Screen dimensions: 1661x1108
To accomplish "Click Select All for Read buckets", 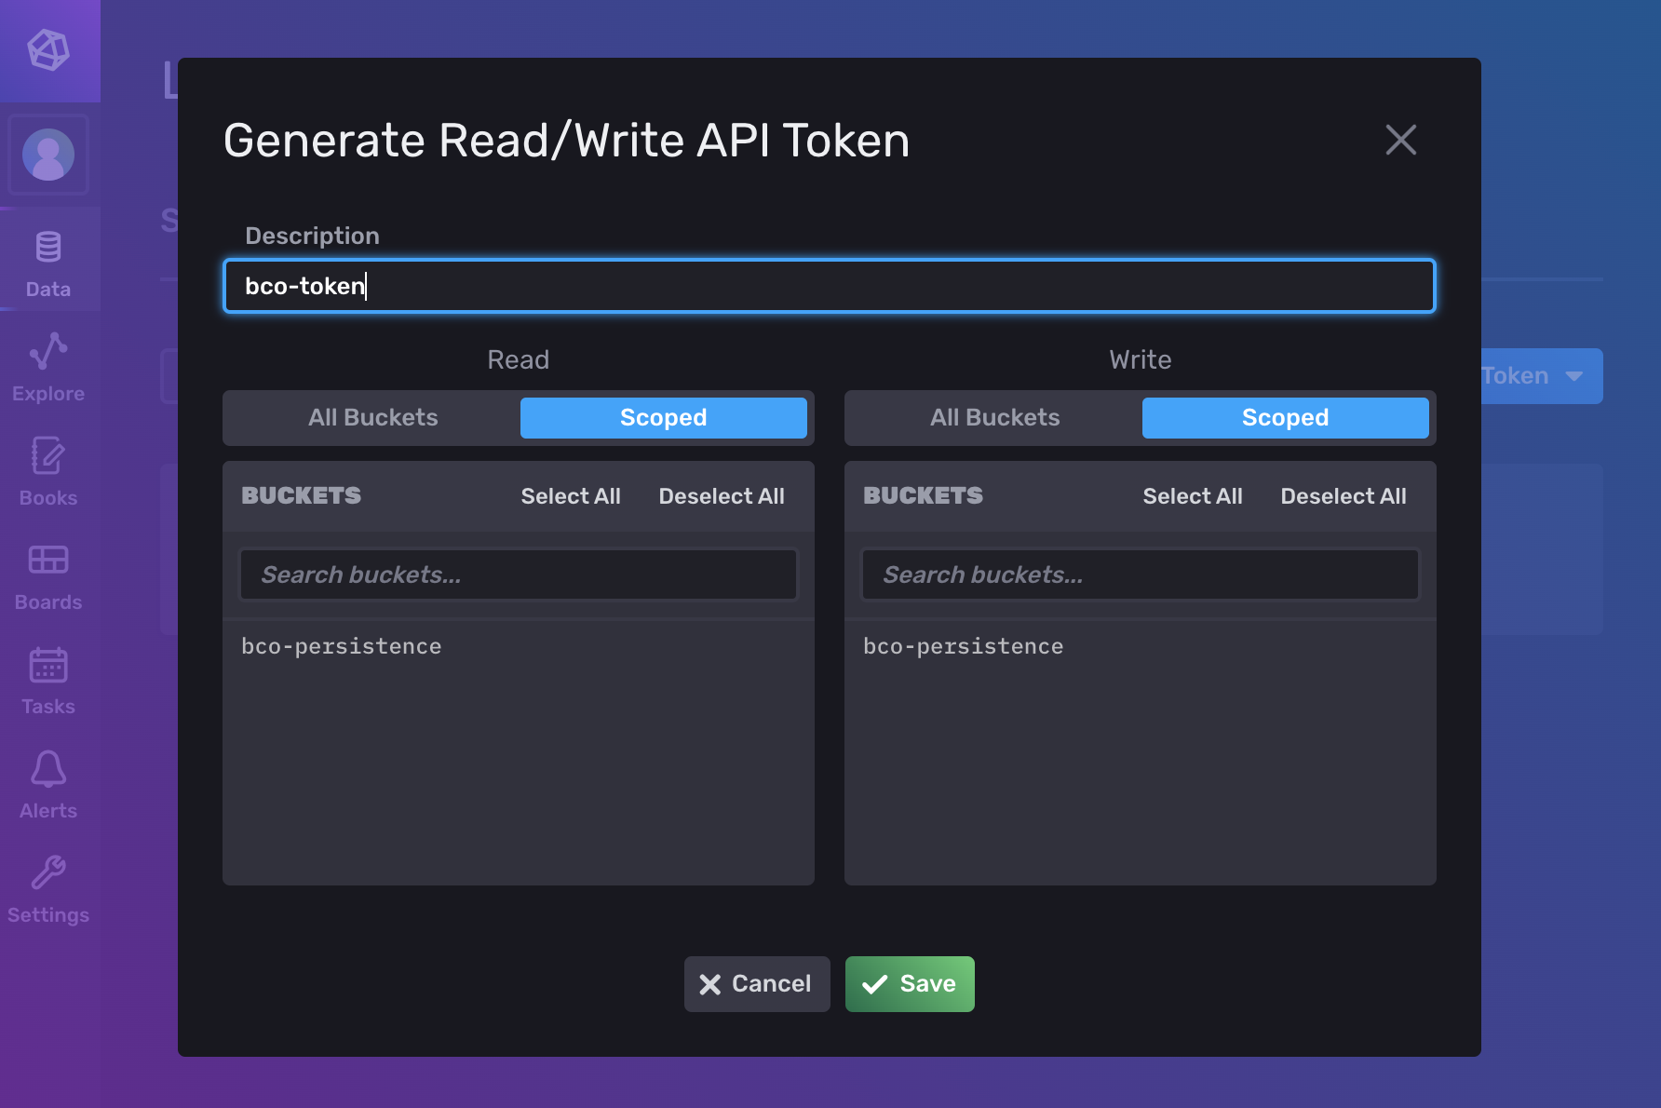I will click(x=571, y=495).
